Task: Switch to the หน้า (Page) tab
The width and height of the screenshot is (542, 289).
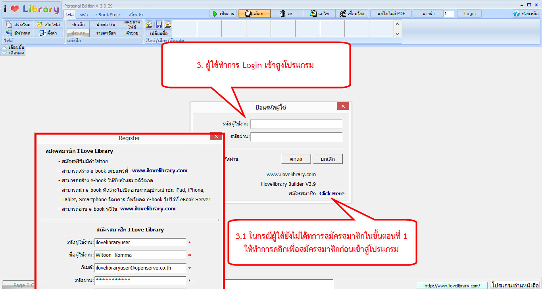Action: pyautogui.click(x=84, y=15)
